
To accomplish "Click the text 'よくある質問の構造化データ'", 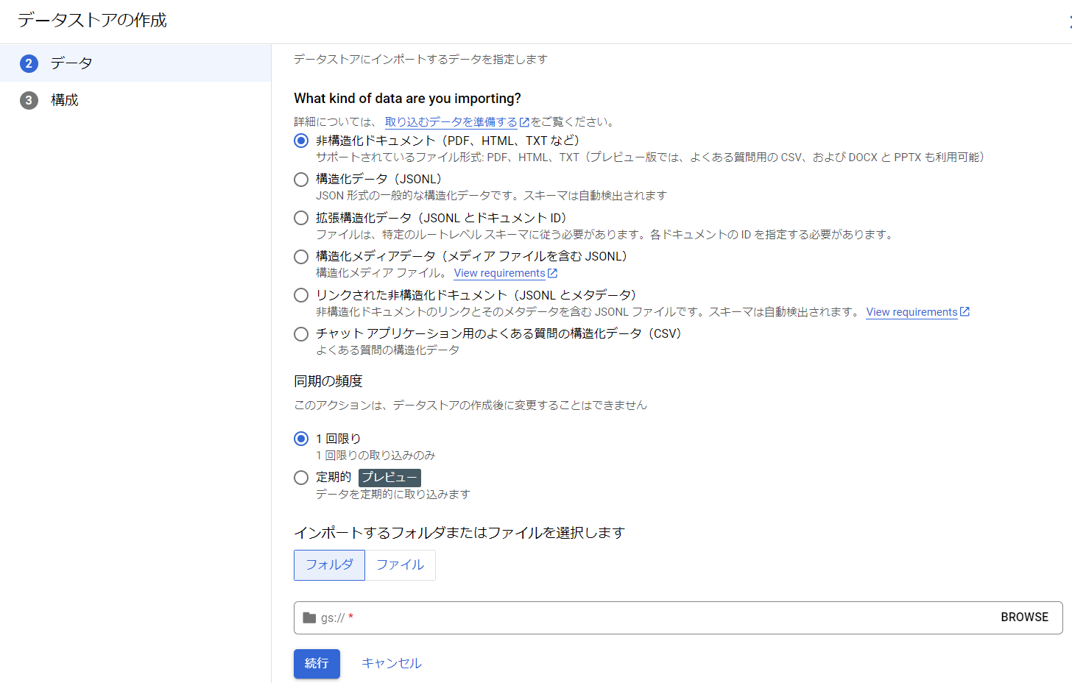I will pyautogui.click(x=388, y=350).
